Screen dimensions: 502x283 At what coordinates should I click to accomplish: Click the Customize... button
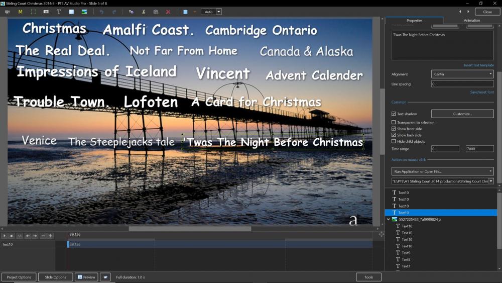tap(462, 114)
